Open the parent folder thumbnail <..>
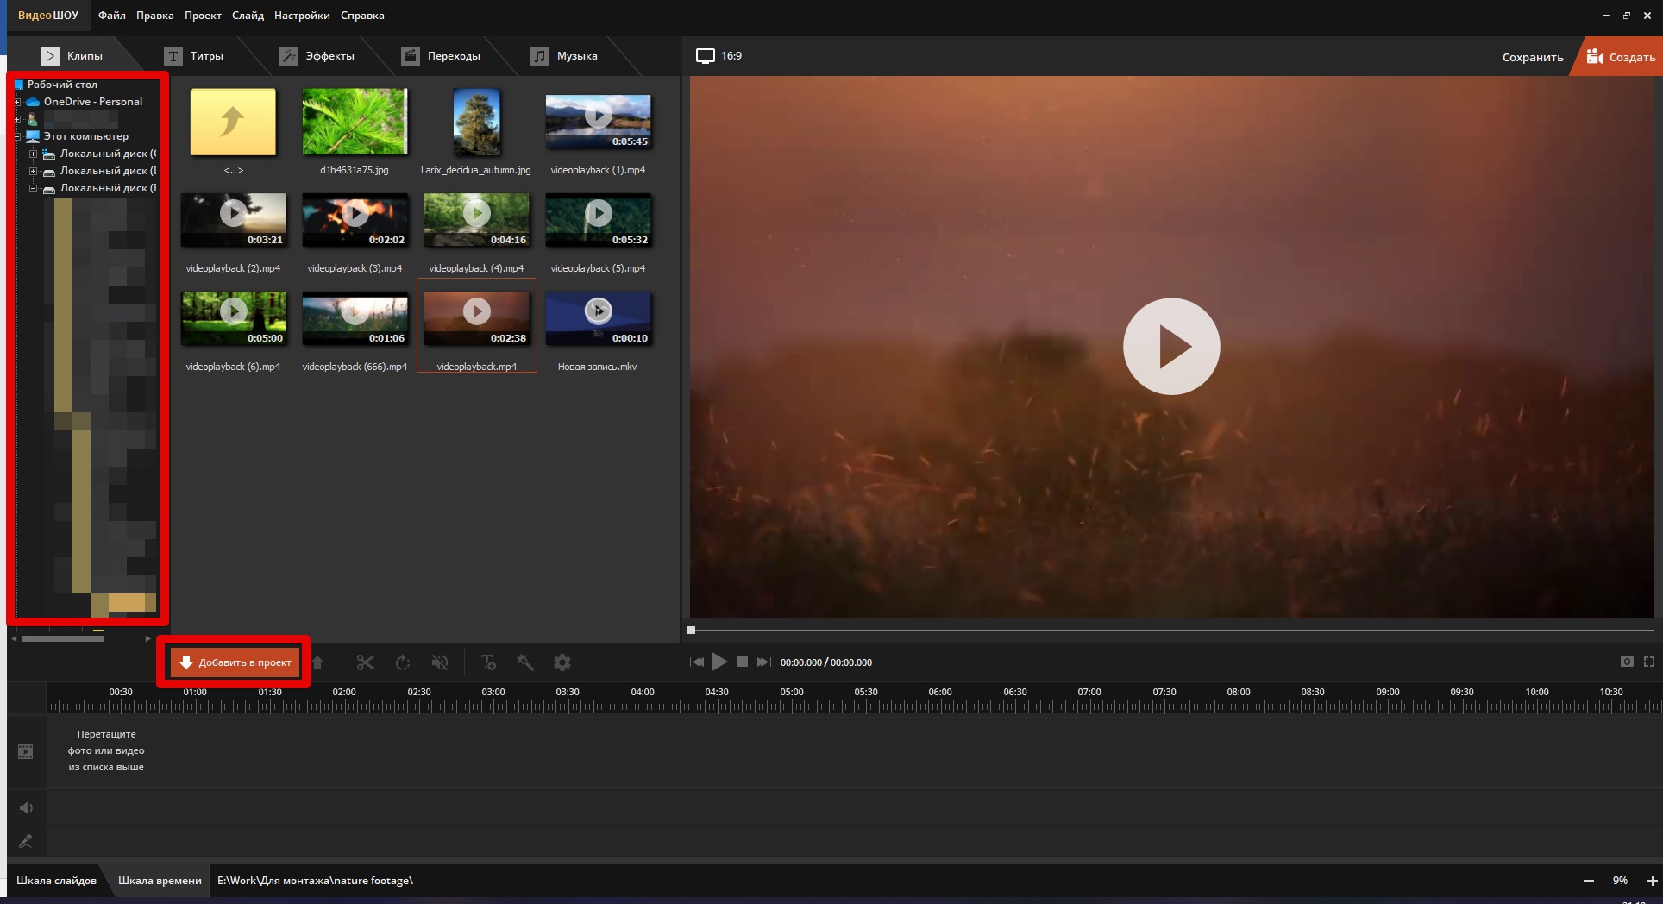The height and width of the screenshot is (904, 1663). pyautogui.click(x=233, y=122)
